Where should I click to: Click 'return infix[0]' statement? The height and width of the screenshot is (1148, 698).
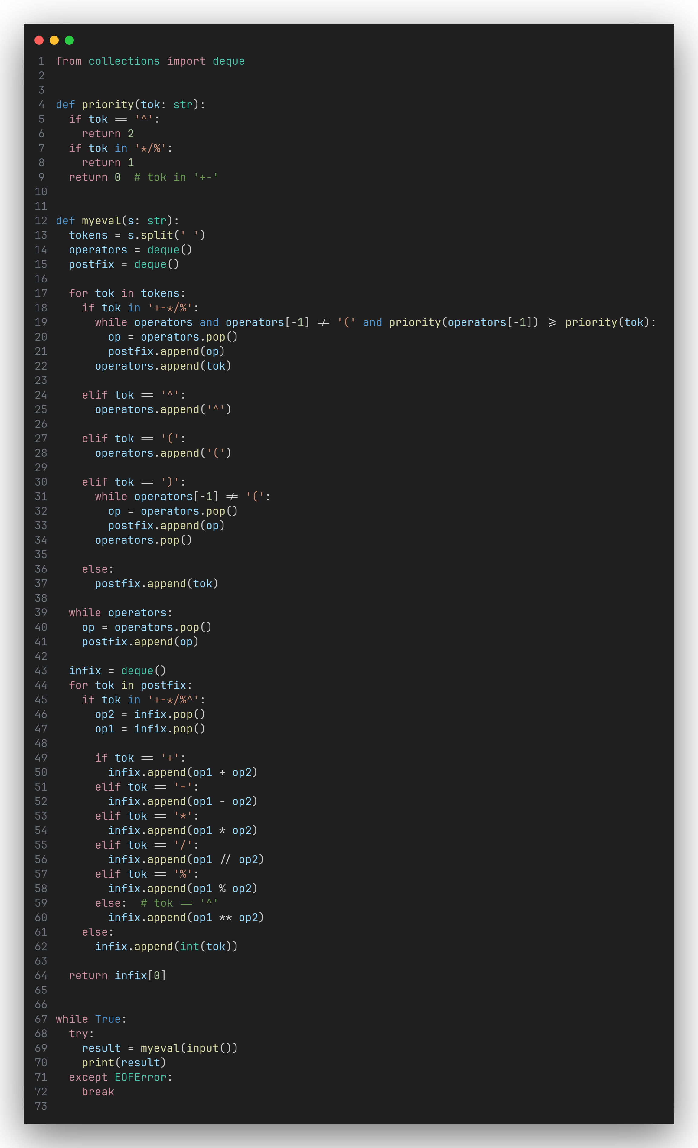point(117,976)
